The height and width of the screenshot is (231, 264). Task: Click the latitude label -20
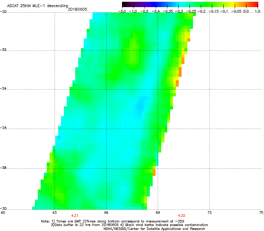(x=3, y=12)
